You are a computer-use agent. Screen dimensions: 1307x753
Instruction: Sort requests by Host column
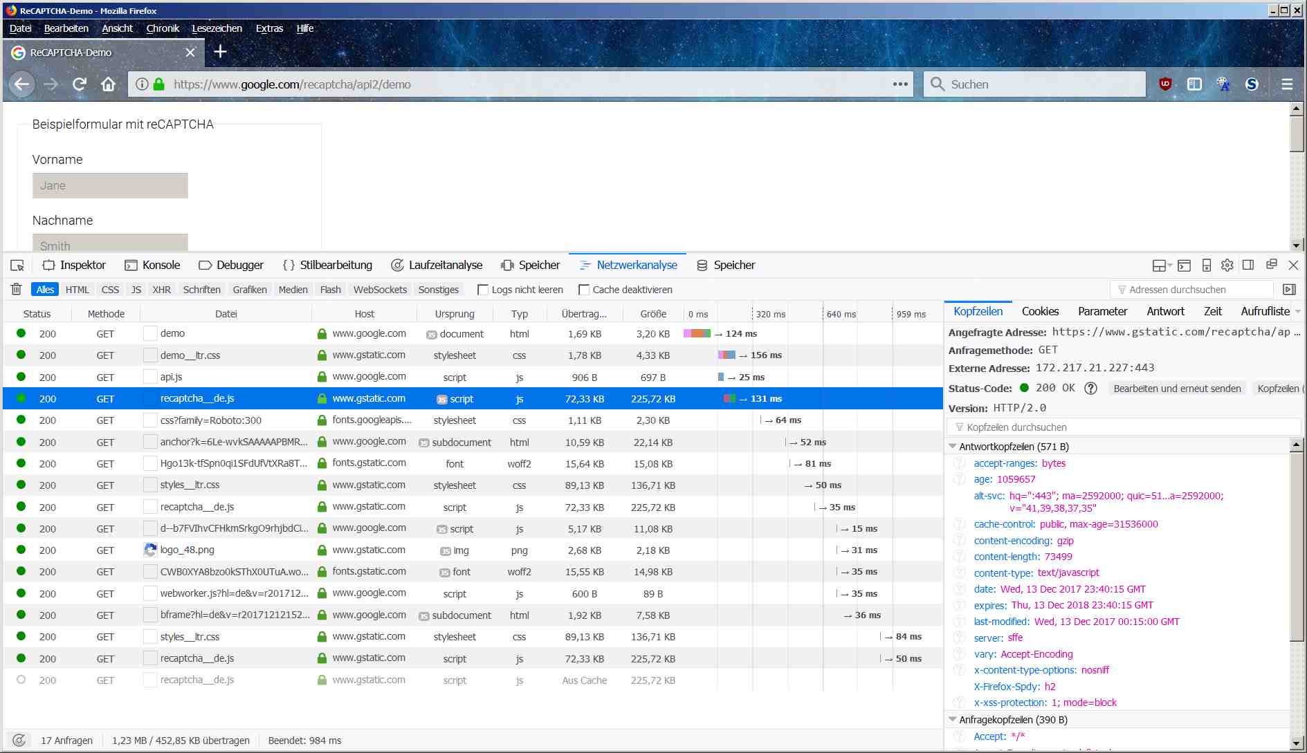click(365, 314)
